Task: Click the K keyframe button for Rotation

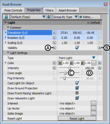Action: (x=54, y=38)
